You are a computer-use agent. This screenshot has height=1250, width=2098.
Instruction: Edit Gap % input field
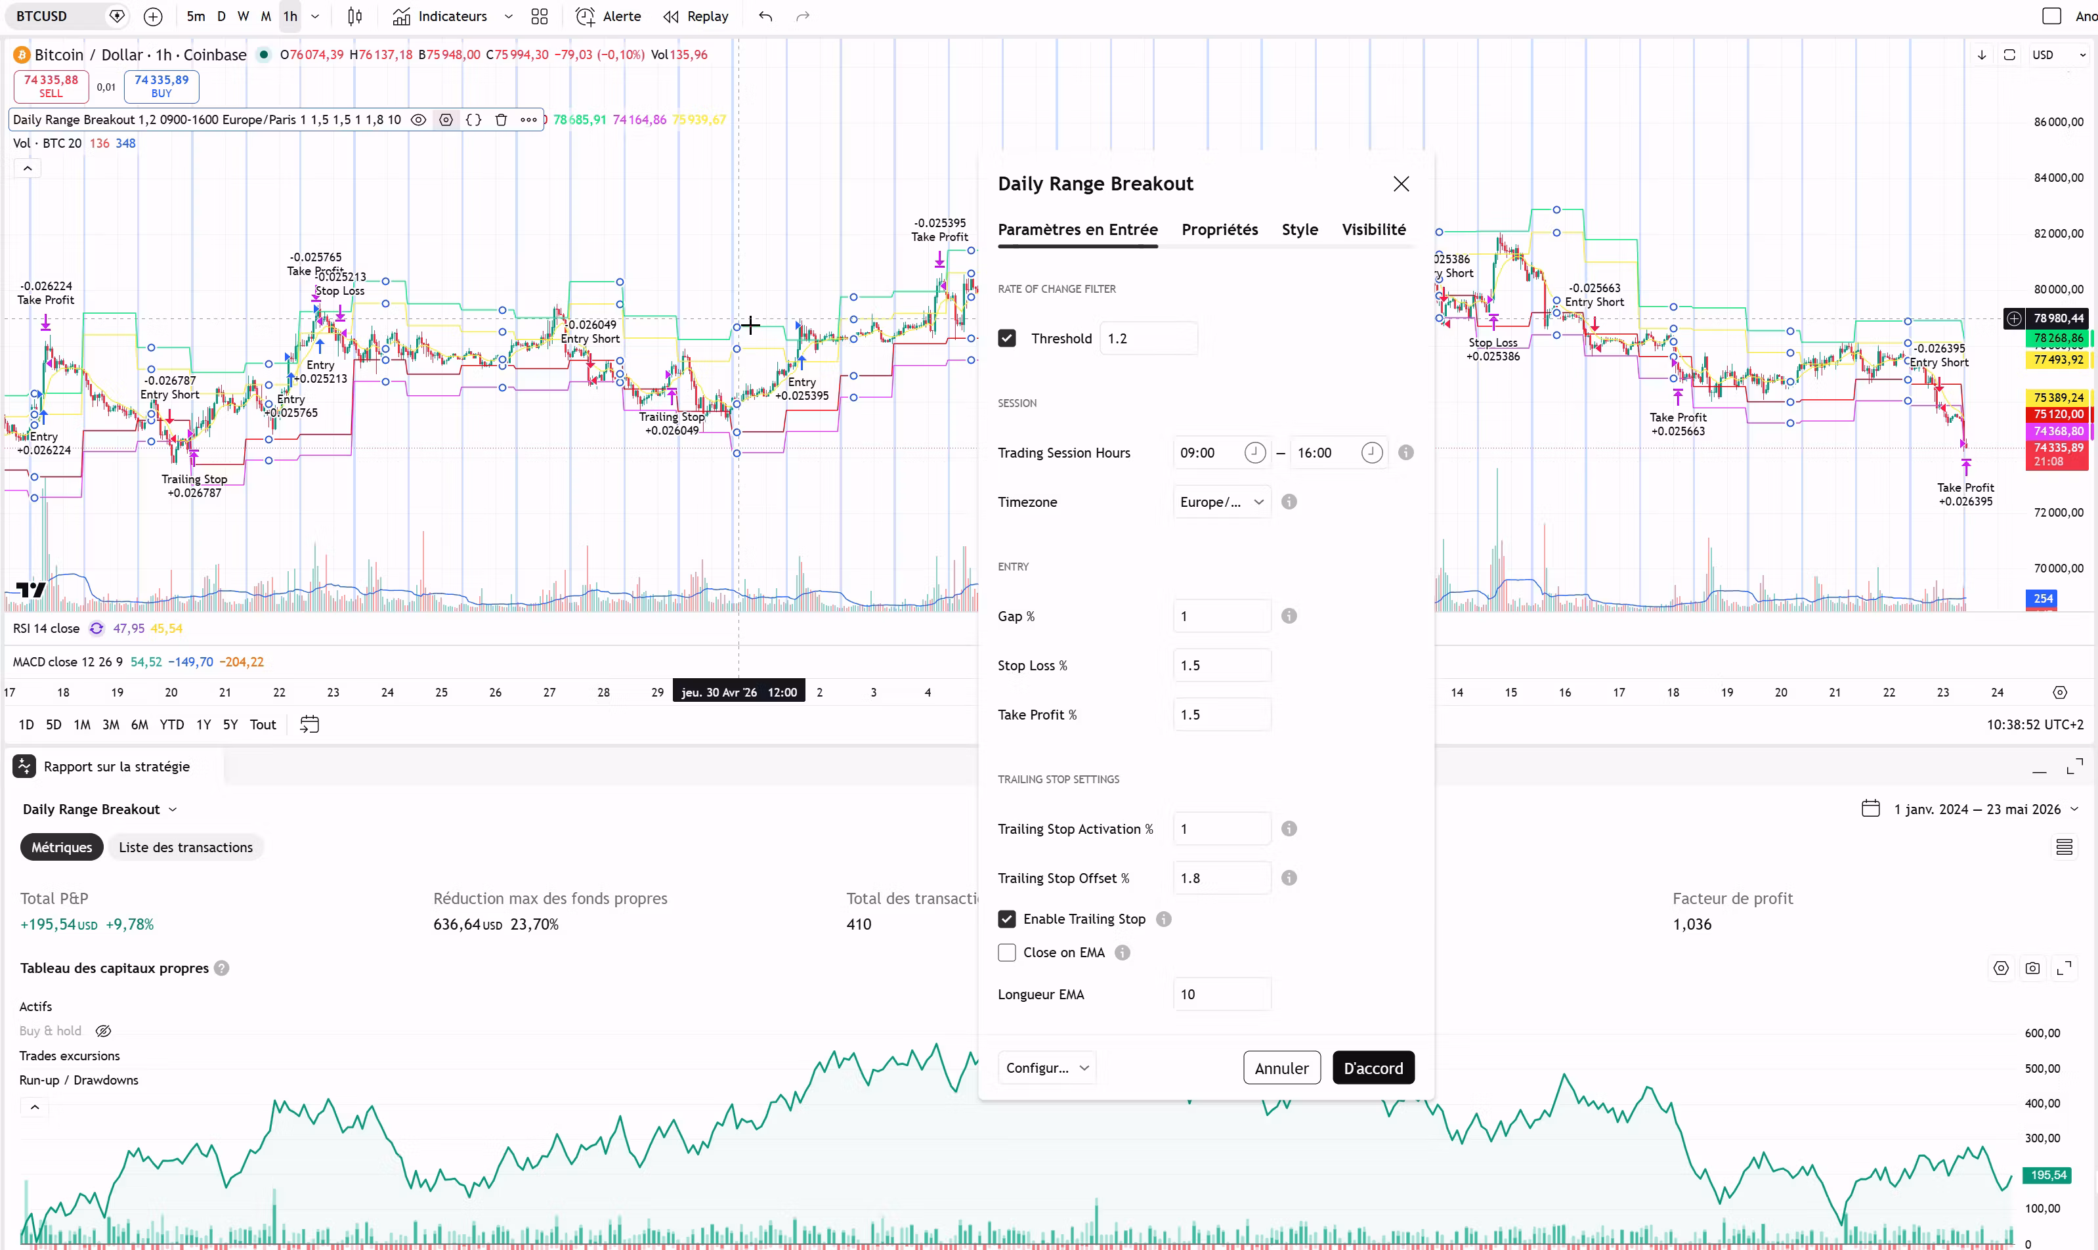[1221, 616]
